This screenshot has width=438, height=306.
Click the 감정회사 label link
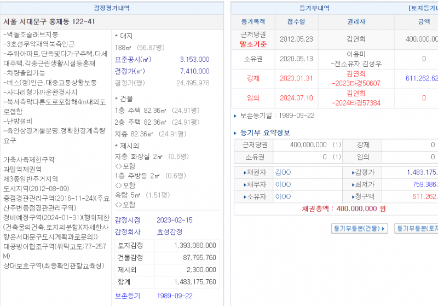coord(128,232)
